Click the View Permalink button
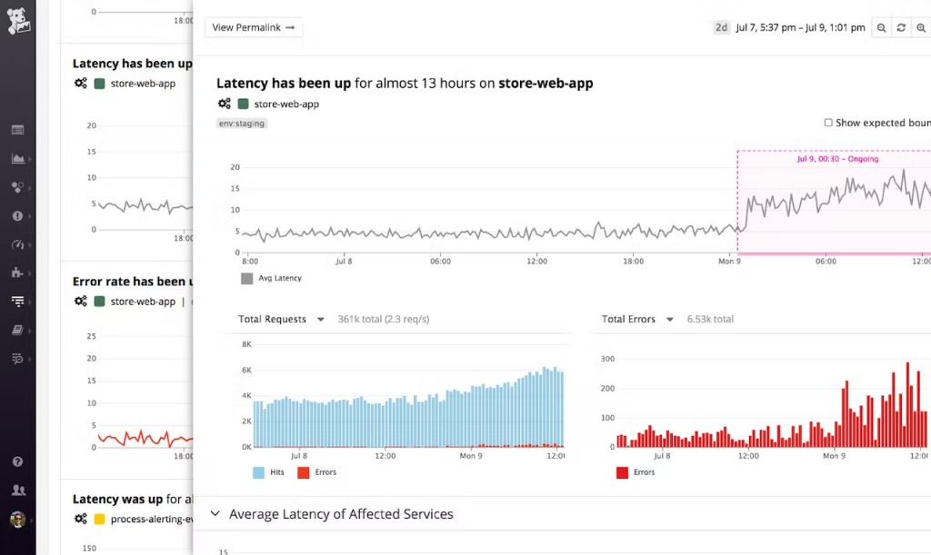Viewport: 931px width, 555px height. 253,27
